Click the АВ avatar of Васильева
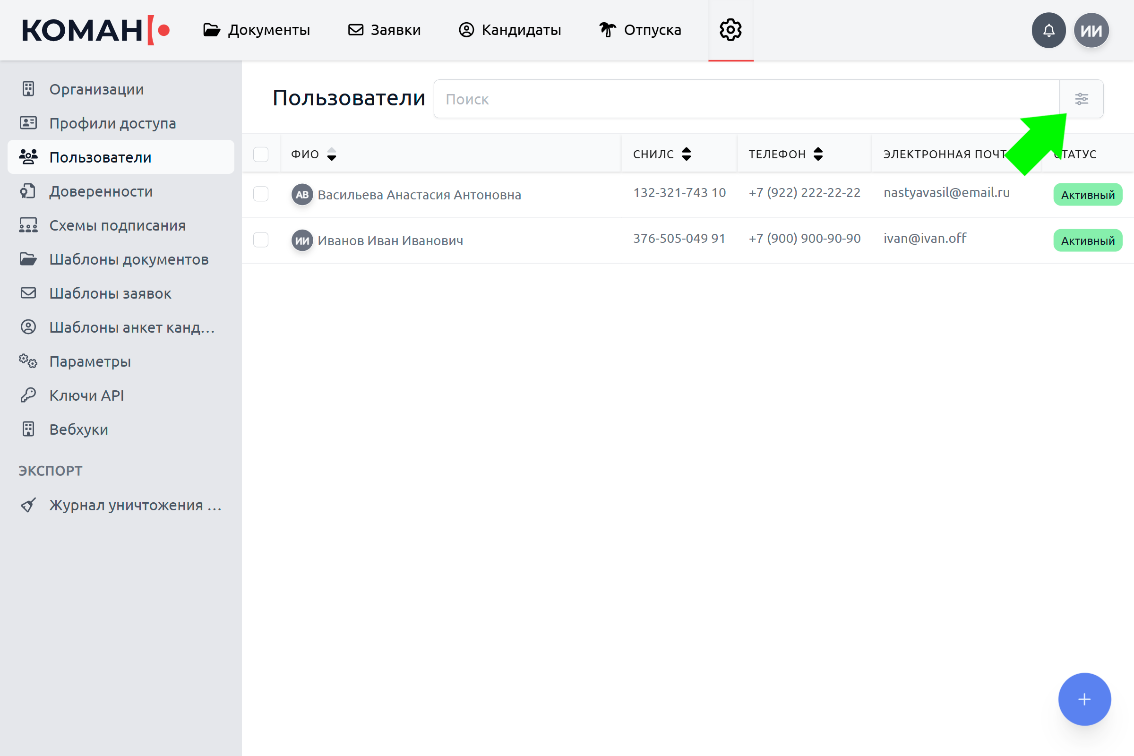 (x=302, y=195)
